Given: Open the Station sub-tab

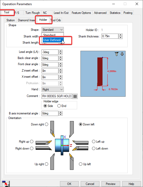Looking at the screenshot, I should click(x=11, y=20).
